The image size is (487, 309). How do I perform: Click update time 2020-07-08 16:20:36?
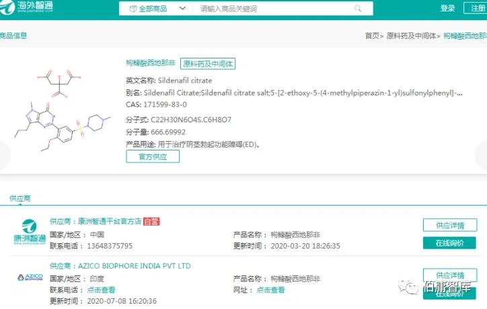[122, 301]
